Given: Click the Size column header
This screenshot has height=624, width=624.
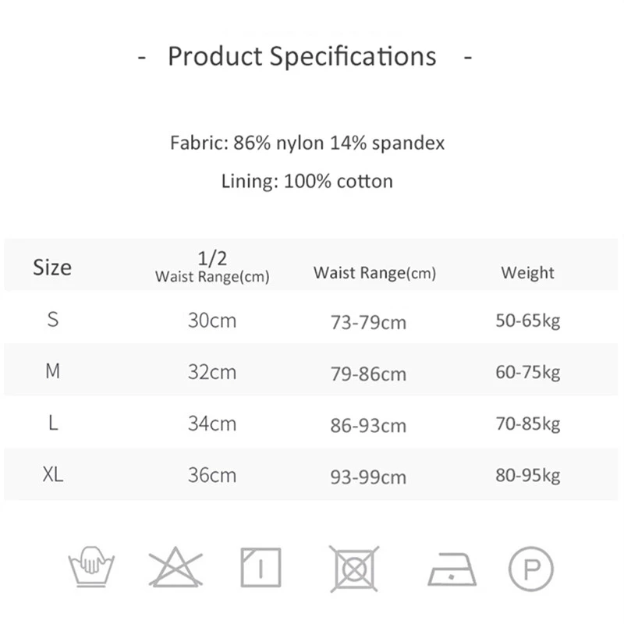Looking at the screenshot, I should click(52, 268).
